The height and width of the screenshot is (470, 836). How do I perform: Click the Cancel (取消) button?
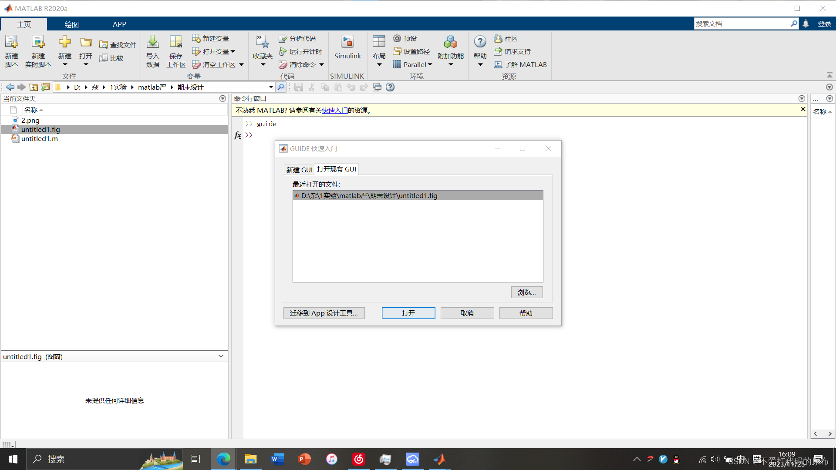(x=467, y=313)
